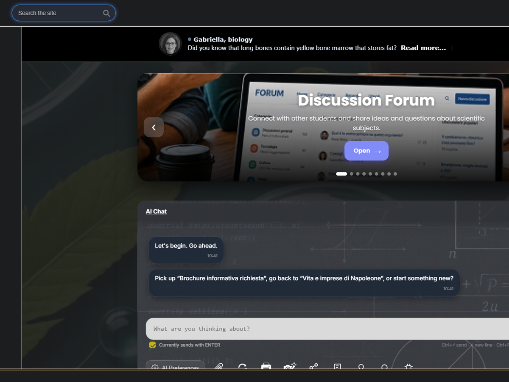Go to the previous carousel slide
This screenshot has height=382, width=509.
click(x=154, y=127)
